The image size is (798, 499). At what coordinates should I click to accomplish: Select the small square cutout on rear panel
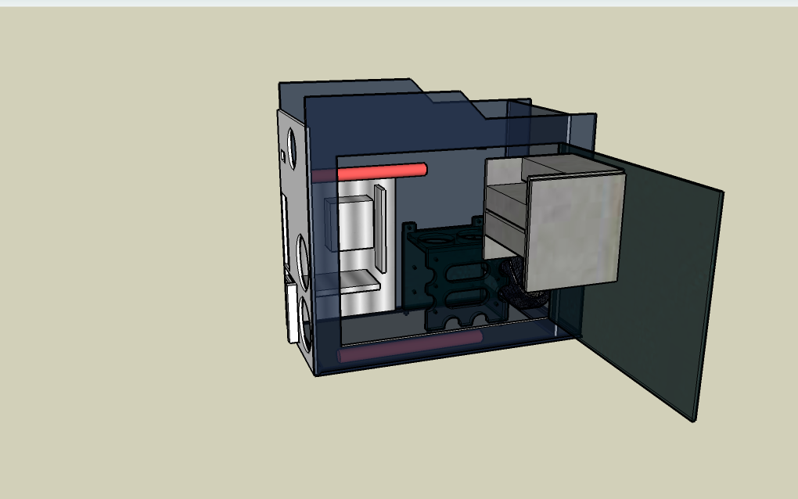283,155
